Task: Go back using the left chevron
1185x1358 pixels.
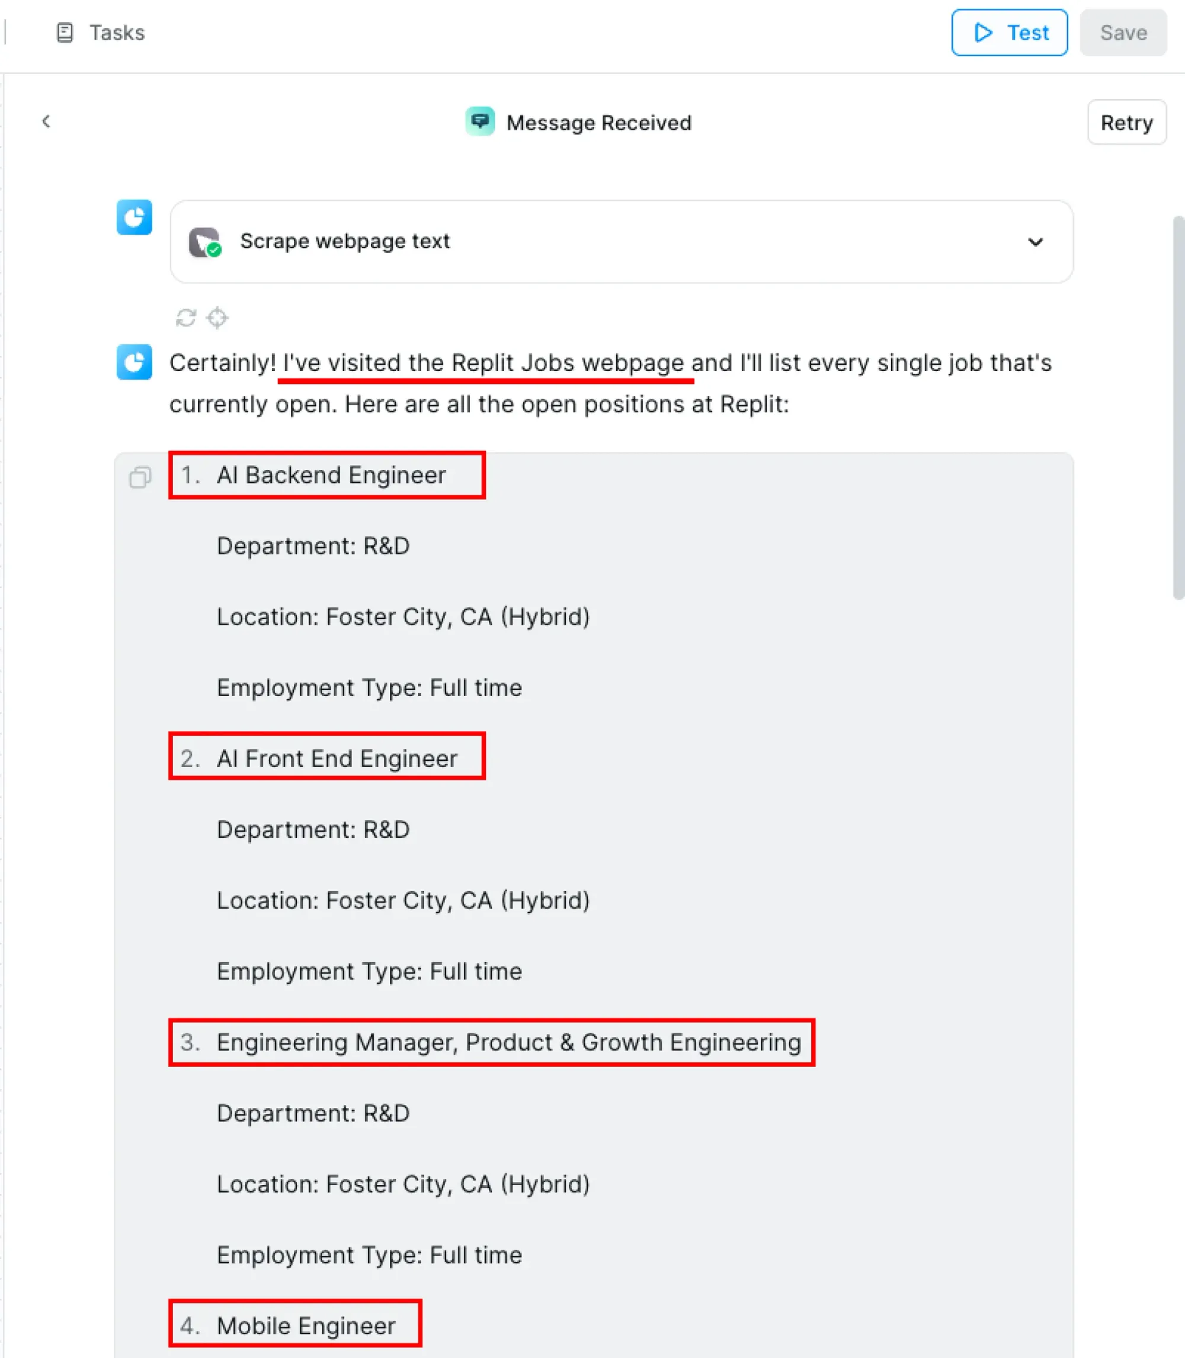Action: tap(46, 121)
